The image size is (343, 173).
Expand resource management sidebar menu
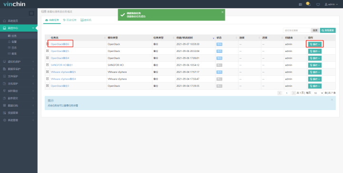coord(19,113)
